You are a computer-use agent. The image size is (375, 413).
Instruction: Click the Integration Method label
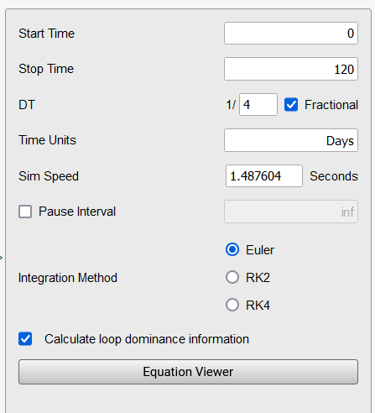tap(68, 278)
